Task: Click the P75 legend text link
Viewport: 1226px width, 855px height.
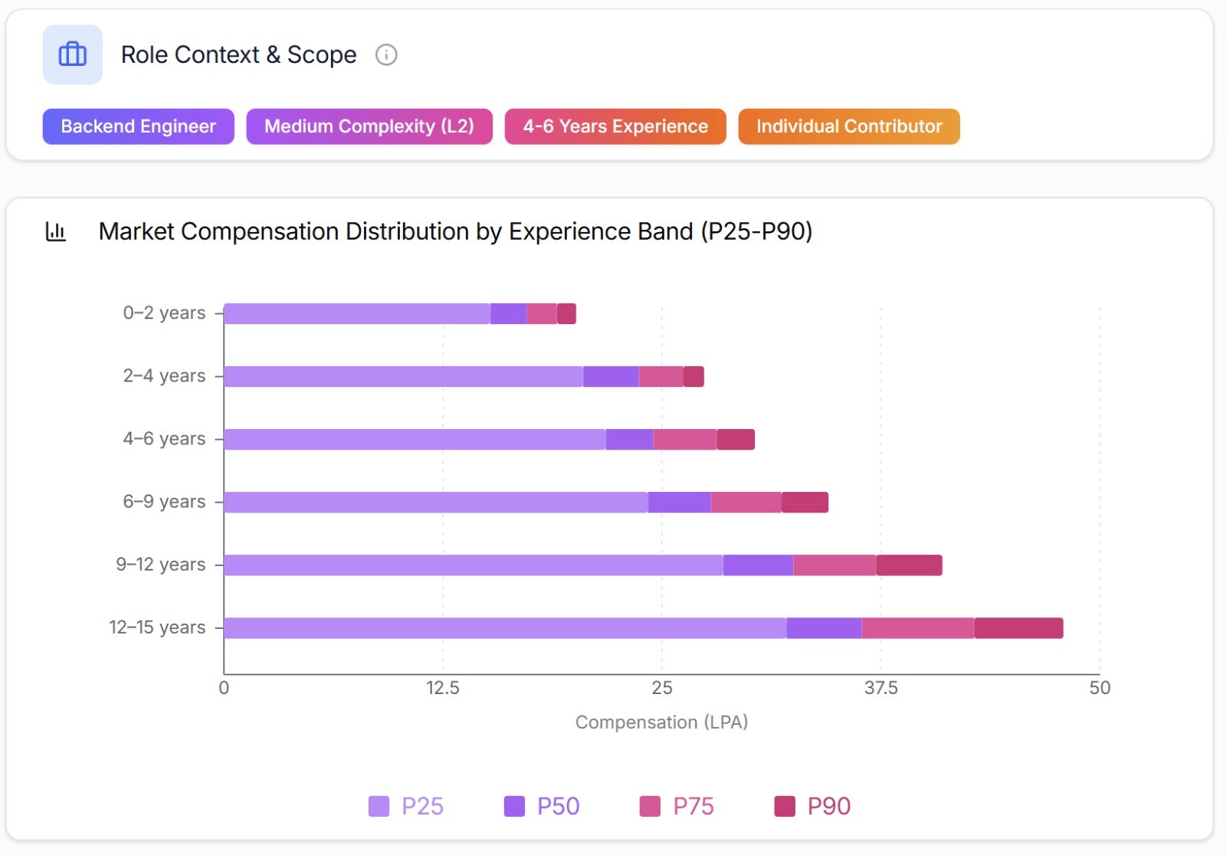Action: tap(693, 806)
